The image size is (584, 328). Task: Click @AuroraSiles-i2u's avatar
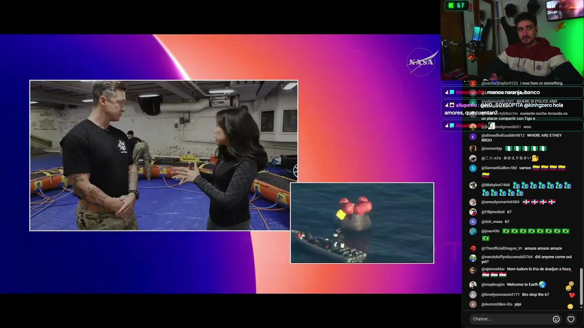click(x=473, y=304)
